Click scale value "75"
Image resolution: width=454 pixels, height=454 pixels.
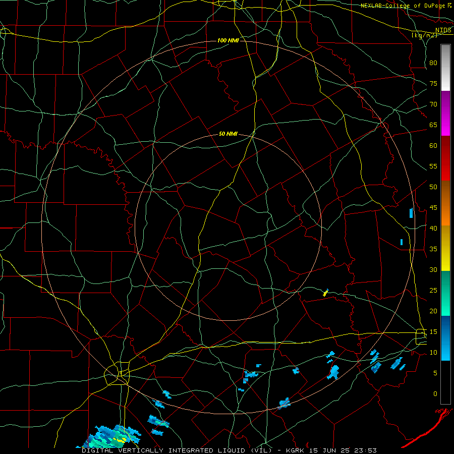coord(433,84)
